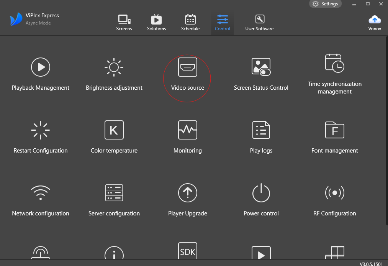Open Network configuration
Image resolution: width=388 pixels, height=266 pixels.
[x=41, y=200]
